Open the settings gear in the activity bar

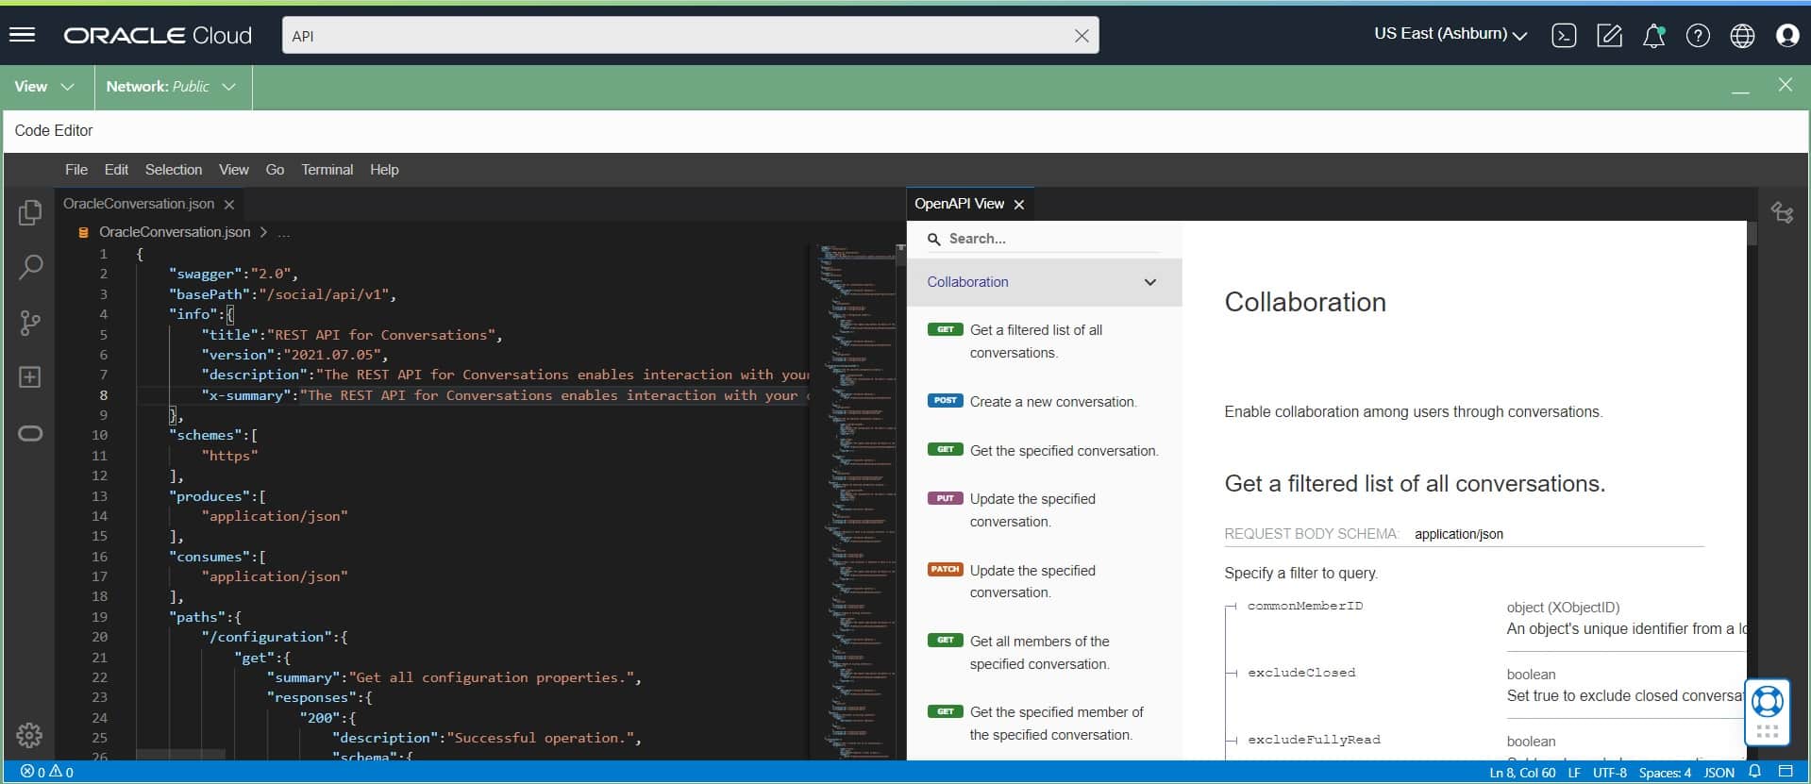point(29,735)
